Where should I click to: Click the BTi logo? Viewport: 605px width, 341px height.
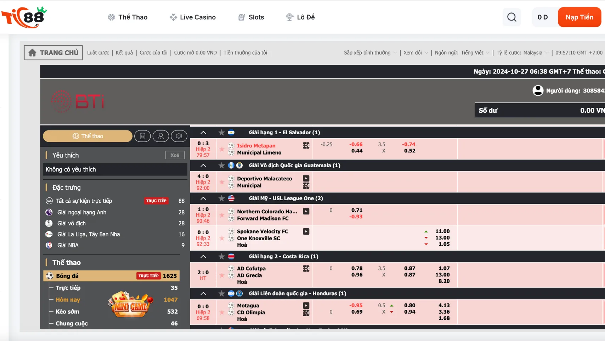point(78,101)
